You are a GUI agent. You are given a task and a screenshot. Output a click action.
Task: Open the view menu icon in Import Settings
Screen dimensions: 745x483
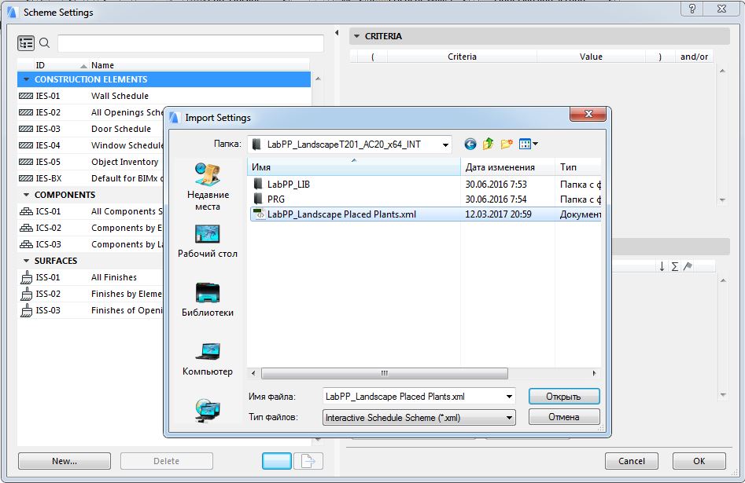tap(528, 144)
